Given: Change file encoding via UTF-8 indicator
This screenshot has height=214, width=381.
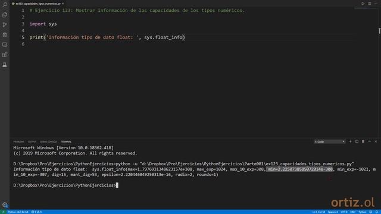Looking at the screenshot, I should click(x=344, y=212).
